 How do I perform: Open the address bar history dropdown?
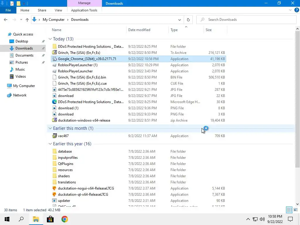click(180, 20)
